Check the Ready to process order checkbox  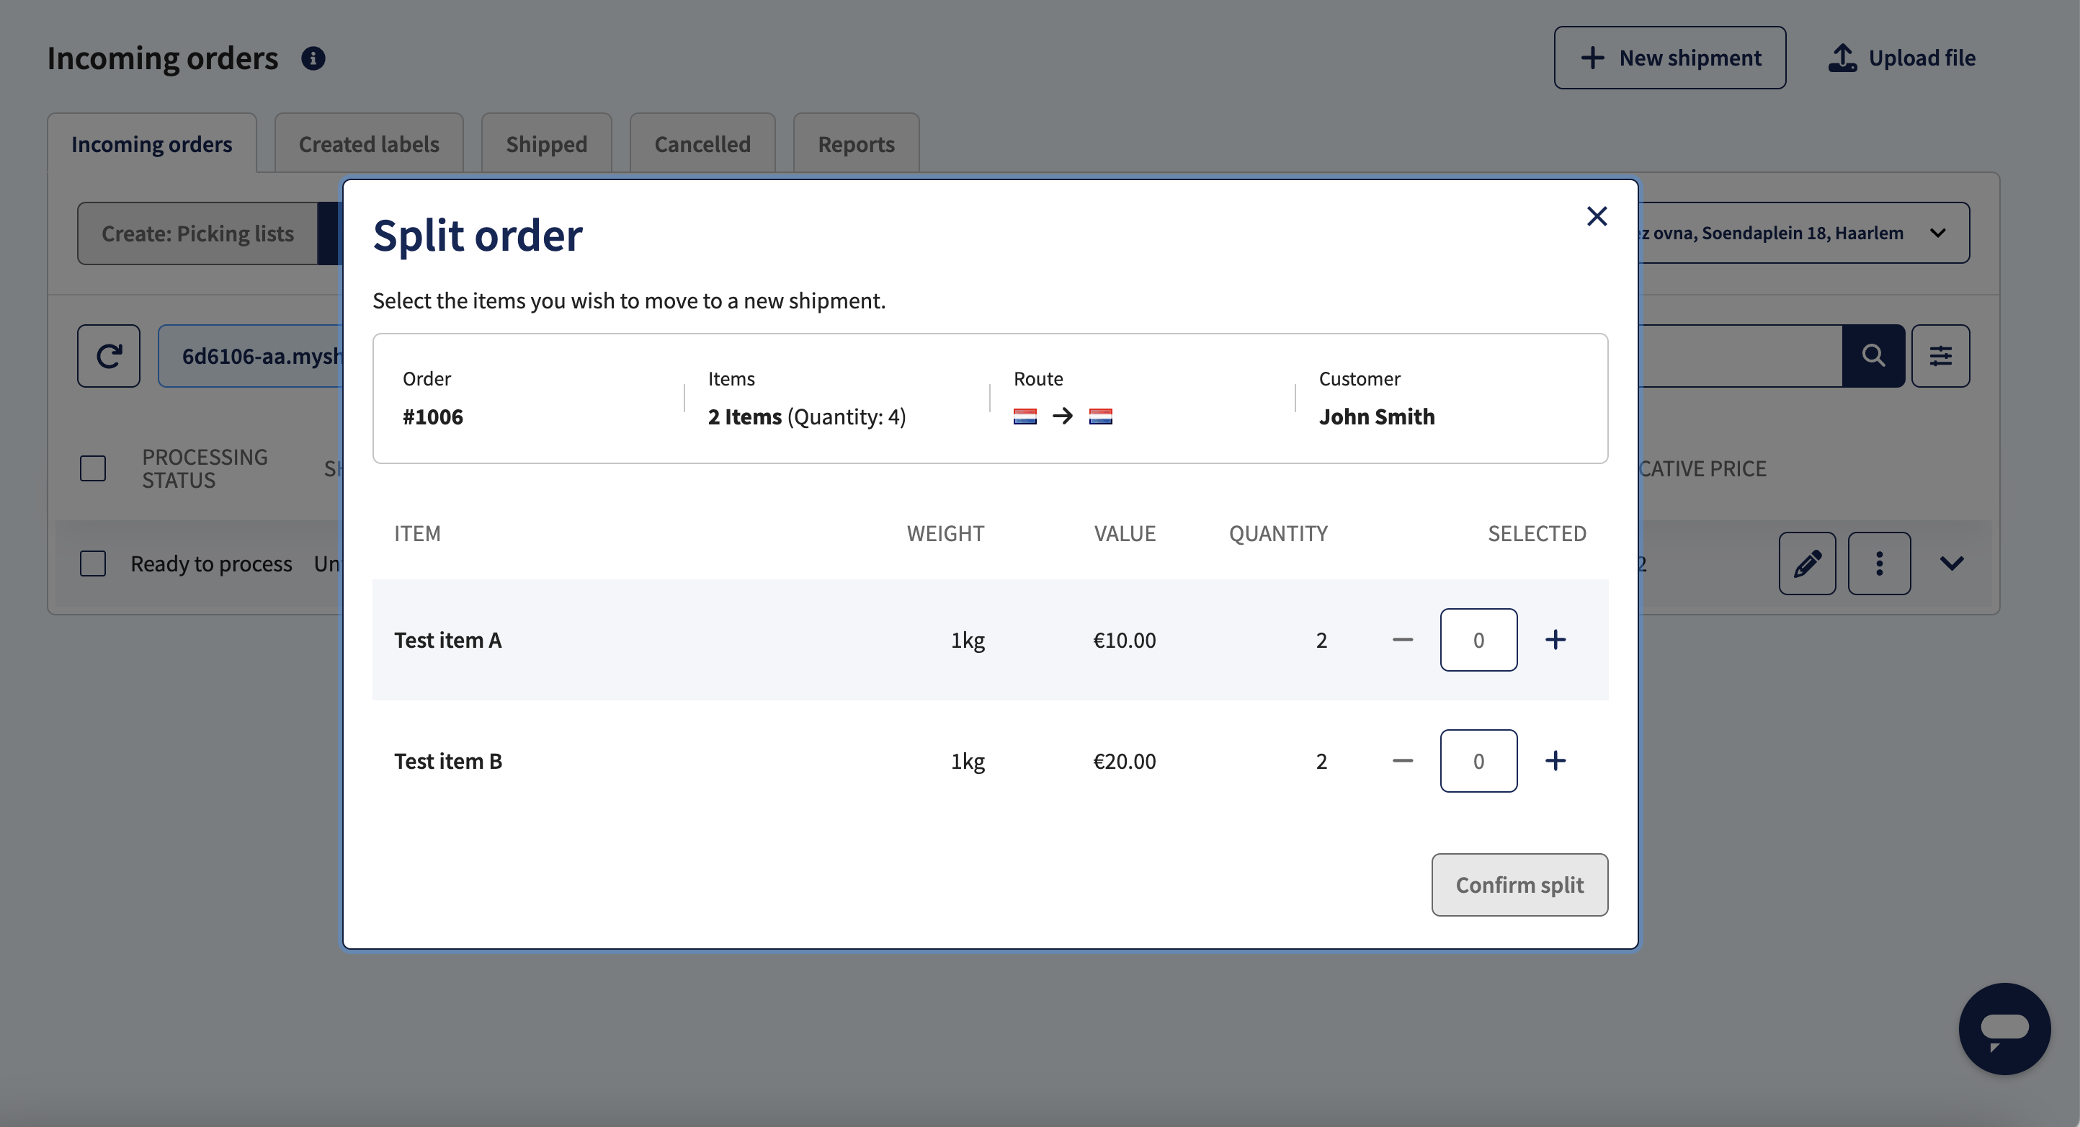coord(93,563)
